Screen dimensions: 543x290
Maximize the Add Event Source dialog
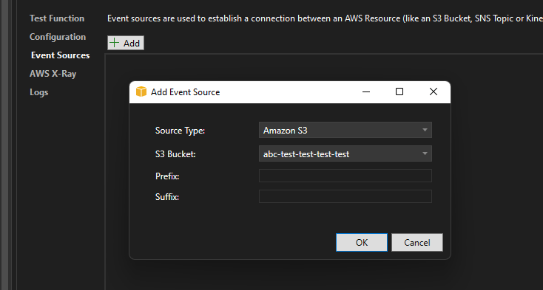[x=399, y=92]
